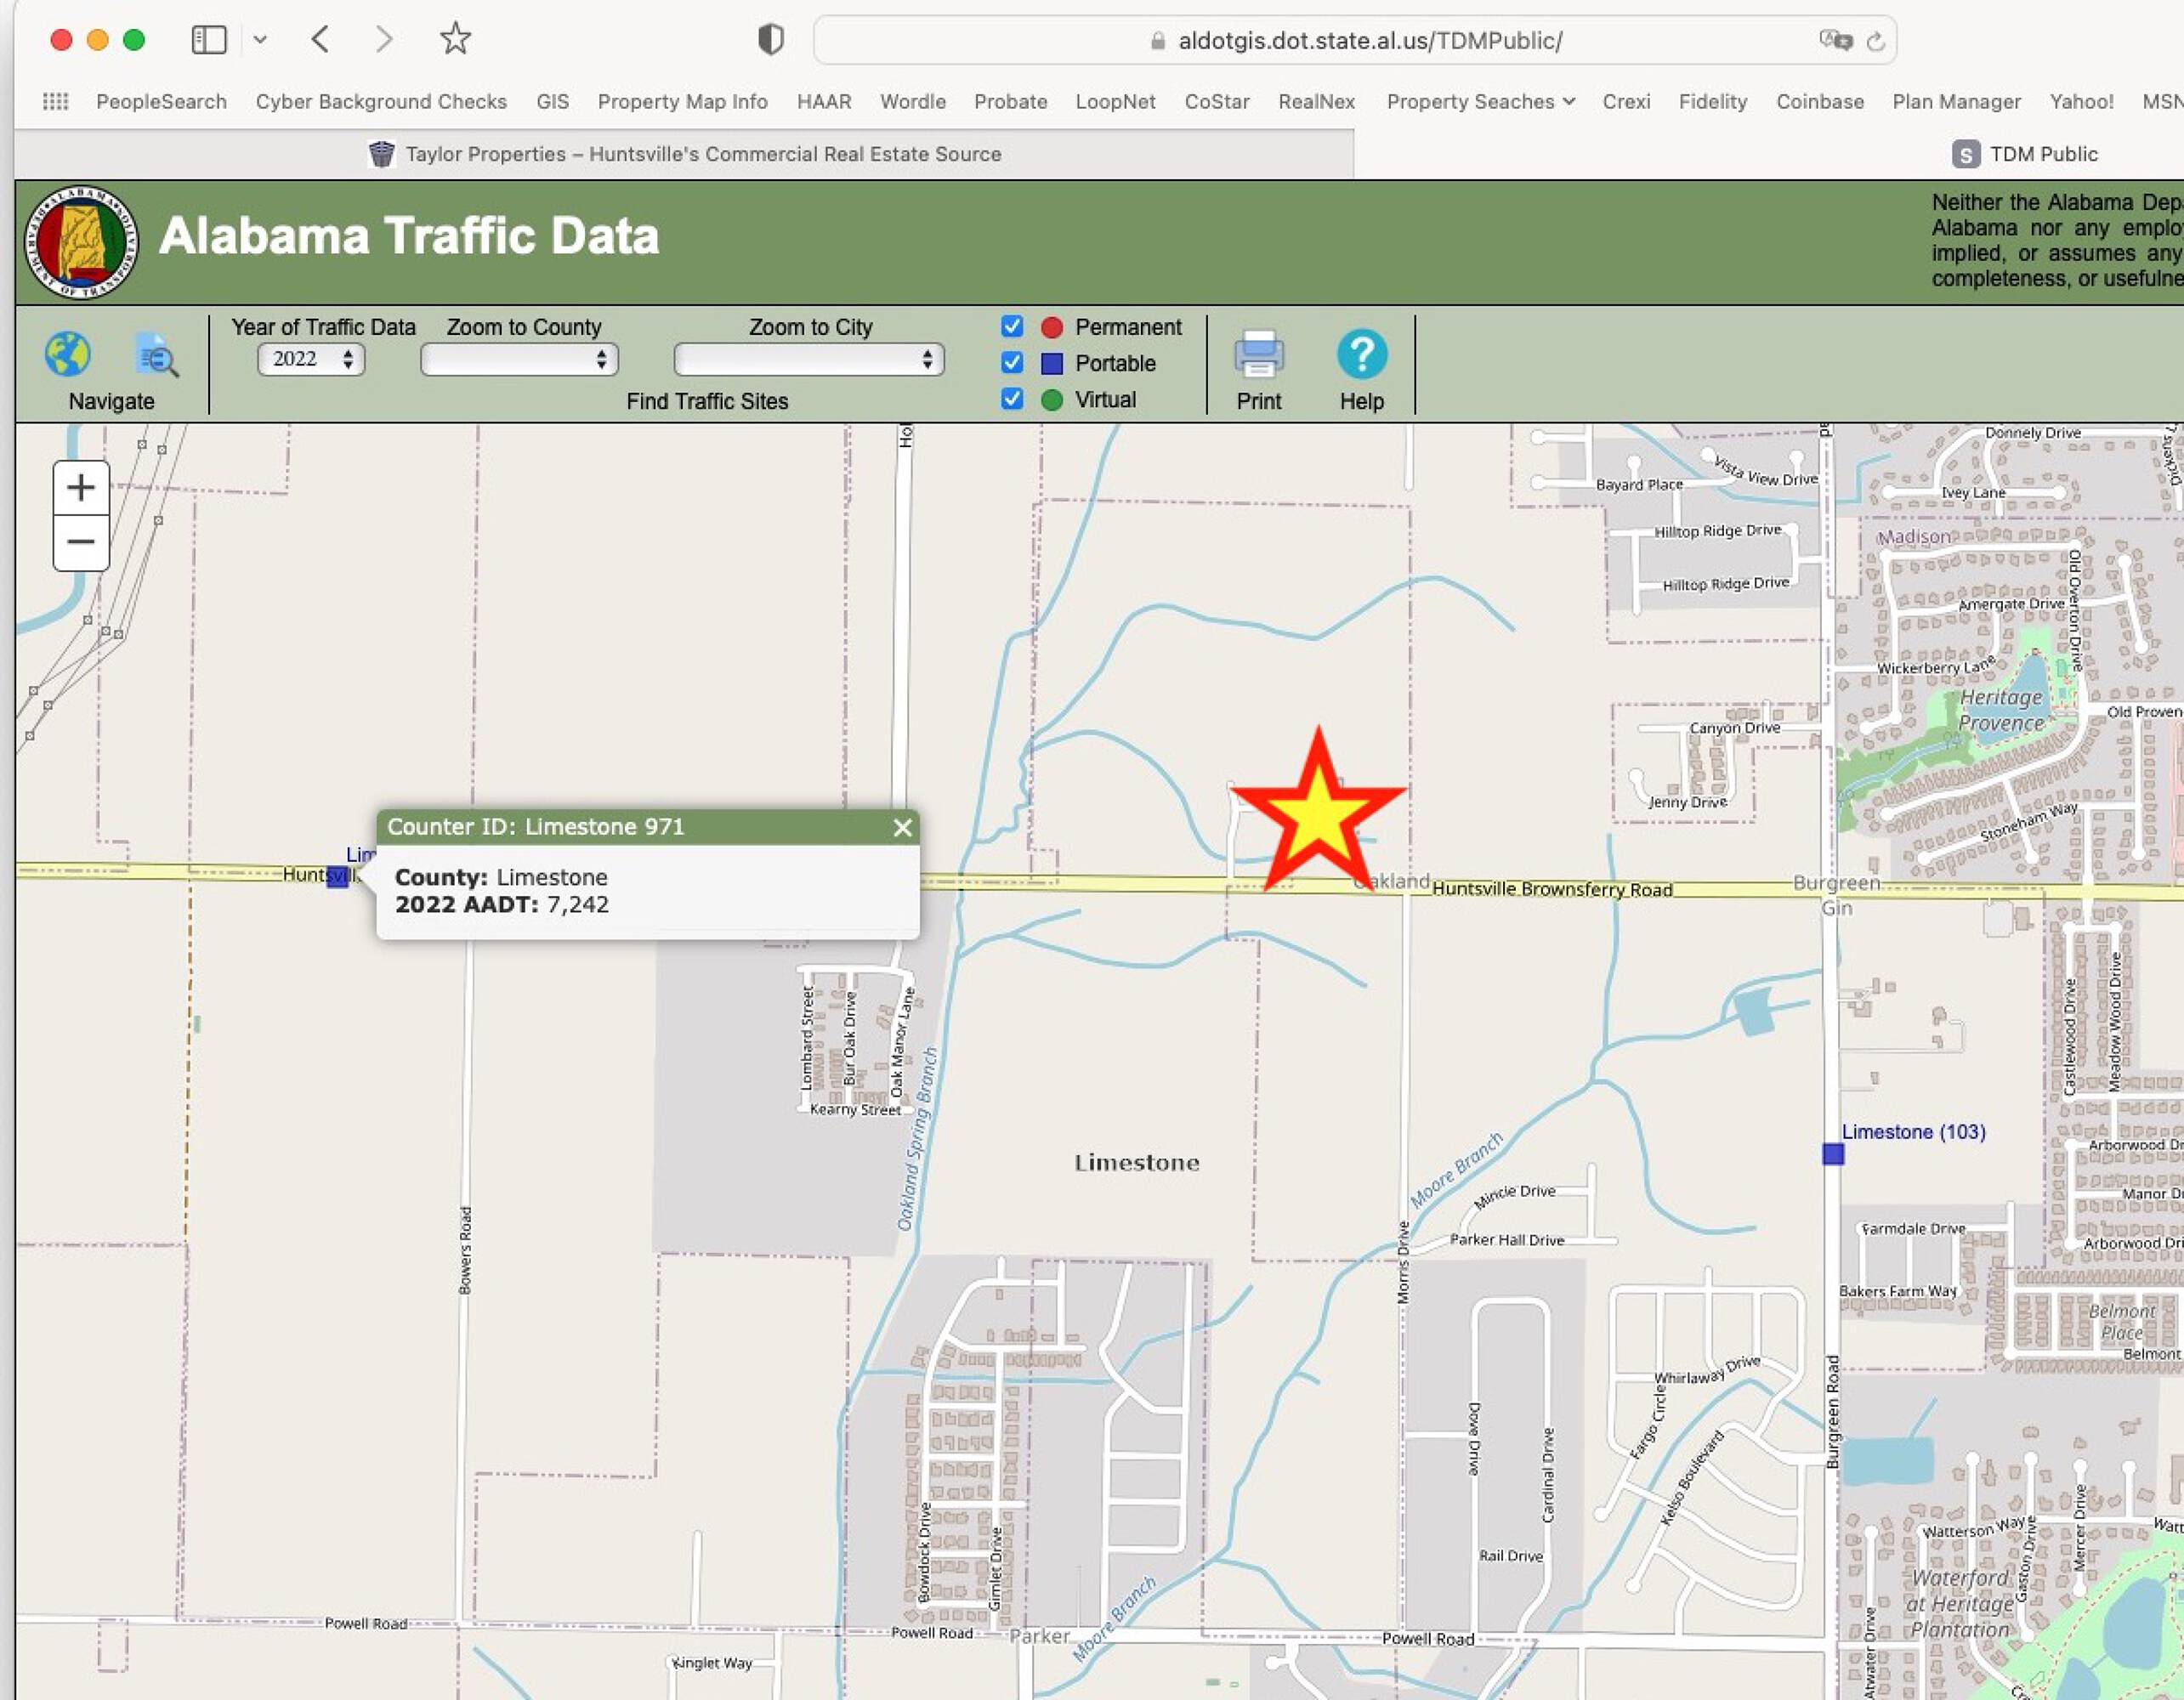Zoom in on the map

[x=81, y=488]
